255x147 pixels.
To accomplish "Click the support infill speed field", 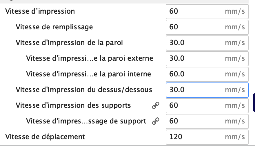I will pos(207,121).
